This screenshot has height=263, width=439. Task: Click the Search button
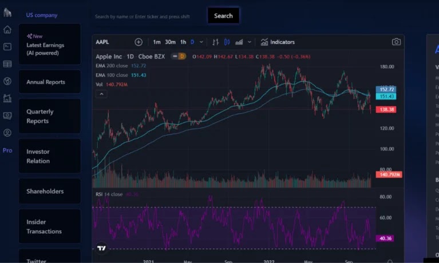(223, 15)
